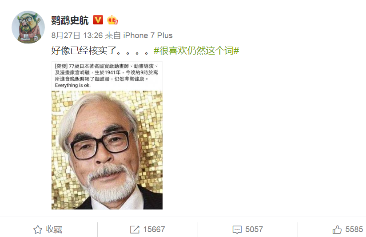This screenshot has width=366, height=237.
Task: Click the orange V verification badge
Action: click(98, 20)
